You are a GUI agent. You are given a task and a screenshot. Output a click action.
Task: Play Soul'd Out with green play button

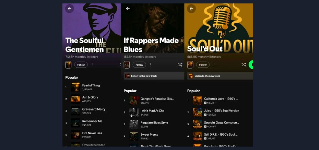tap(251, 65)
